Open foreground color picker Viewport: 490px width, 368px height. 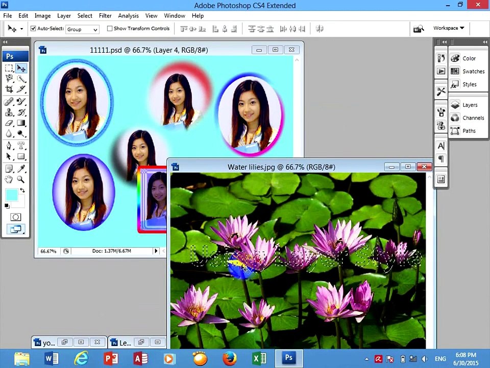12,195
